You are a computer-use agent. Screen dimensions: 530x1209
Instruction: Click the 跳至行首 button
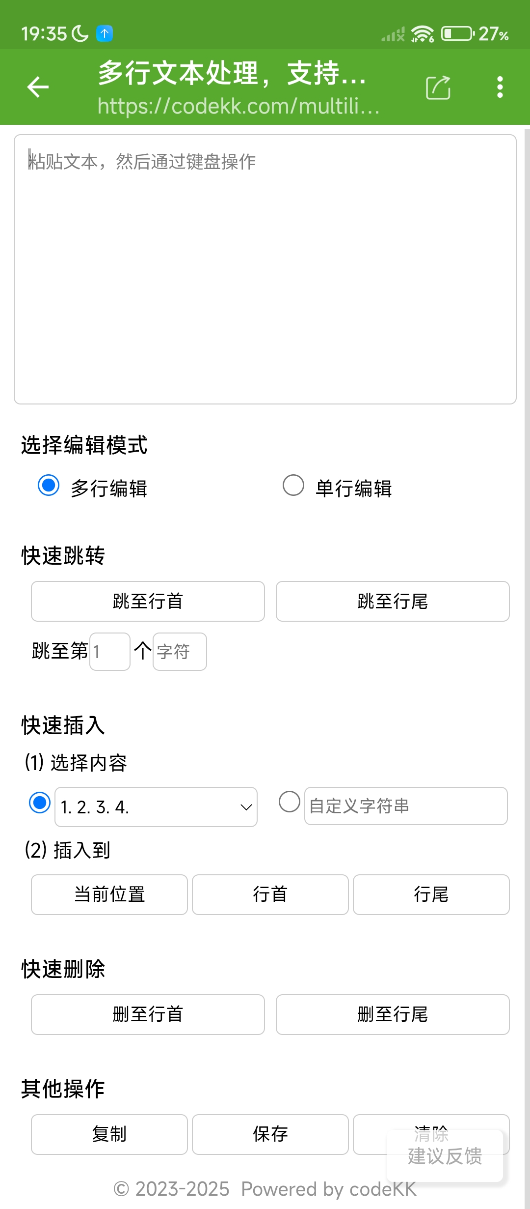148,602
